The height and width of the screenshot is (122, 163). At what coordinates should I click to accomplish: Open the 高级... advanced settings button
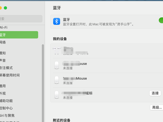click(157, 108)
